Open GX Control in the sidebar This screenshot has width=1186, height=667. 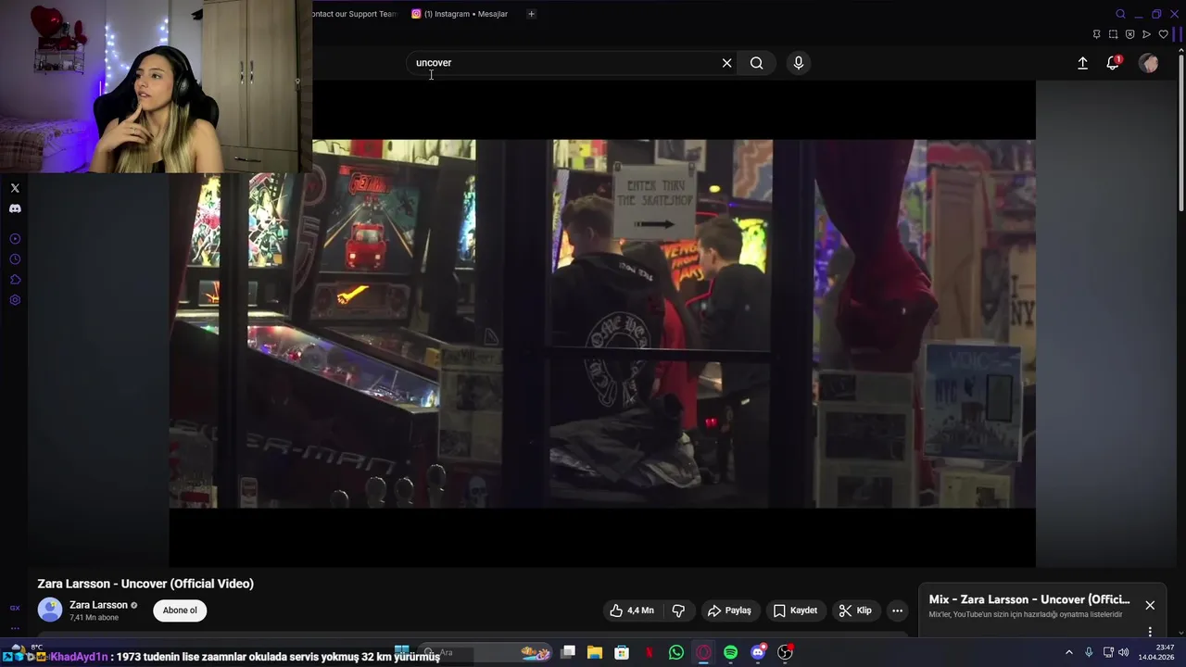click(15, 608)
